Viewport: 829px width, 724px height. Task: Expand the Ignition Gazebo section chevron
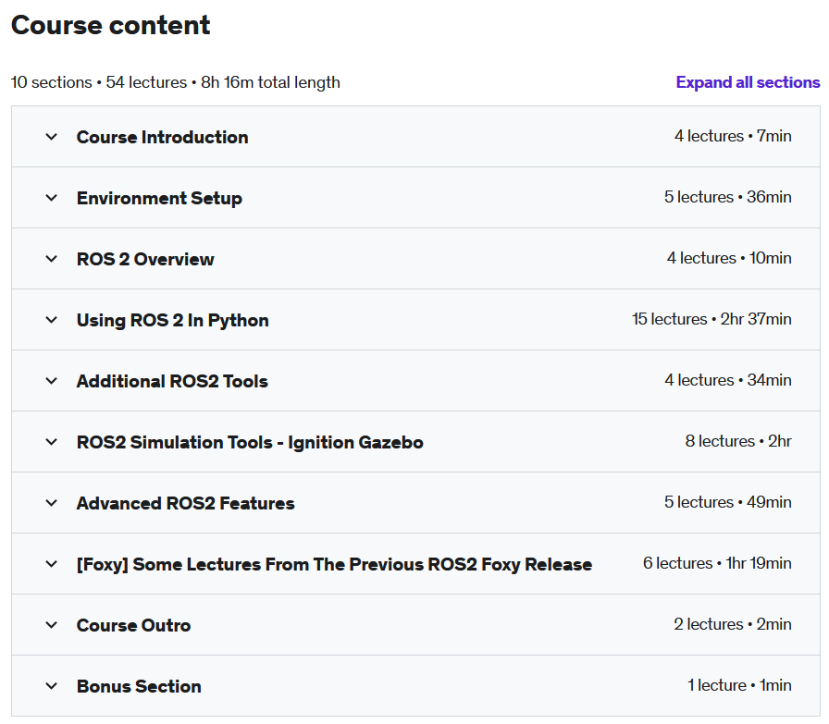[51, 442]
